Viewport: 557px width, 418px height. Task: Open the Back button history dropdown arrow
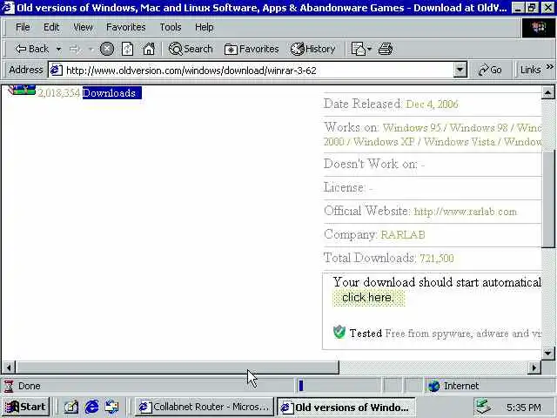coord(58,49)
